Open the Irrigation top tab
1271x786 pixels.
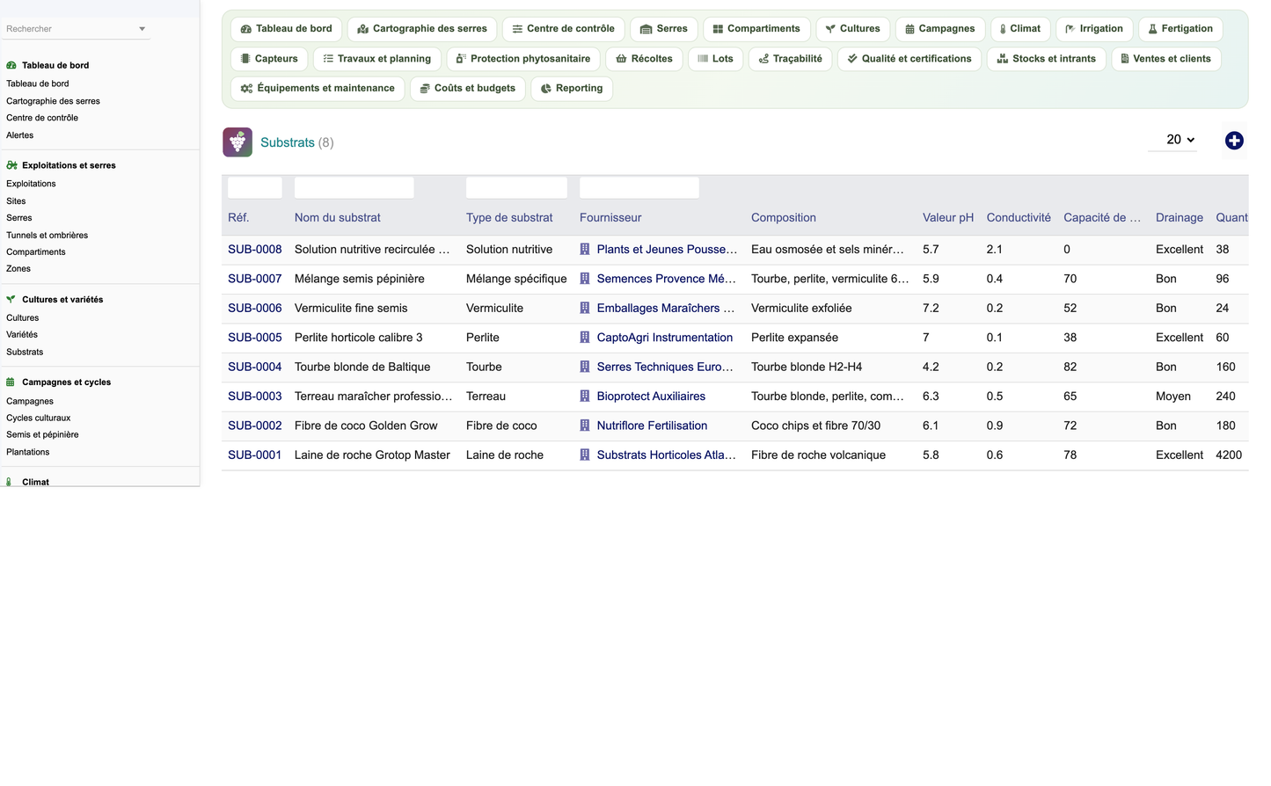point(1094,29)
